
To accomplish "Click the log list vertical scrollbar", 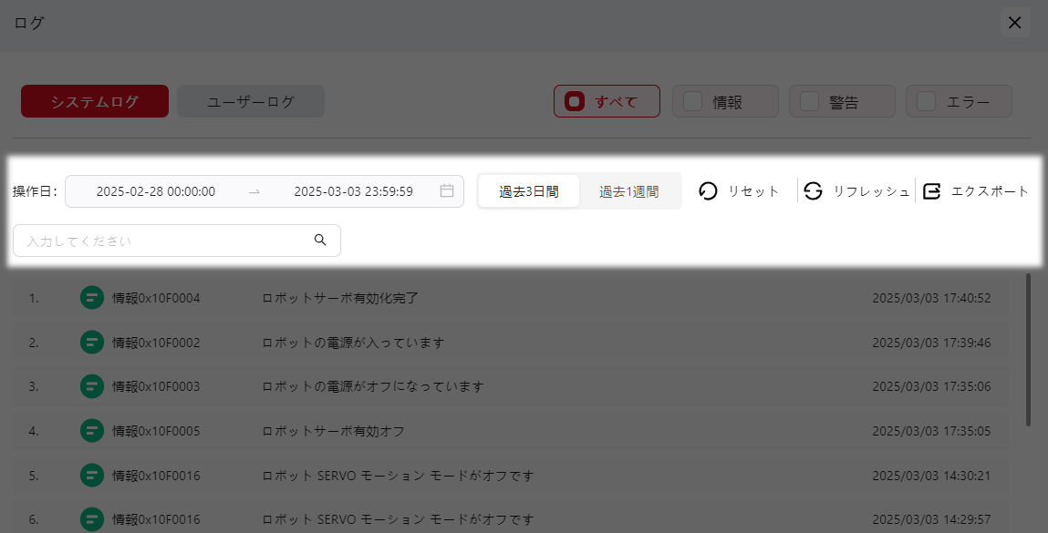I will pyautogui.click(x=1028, y=346).
